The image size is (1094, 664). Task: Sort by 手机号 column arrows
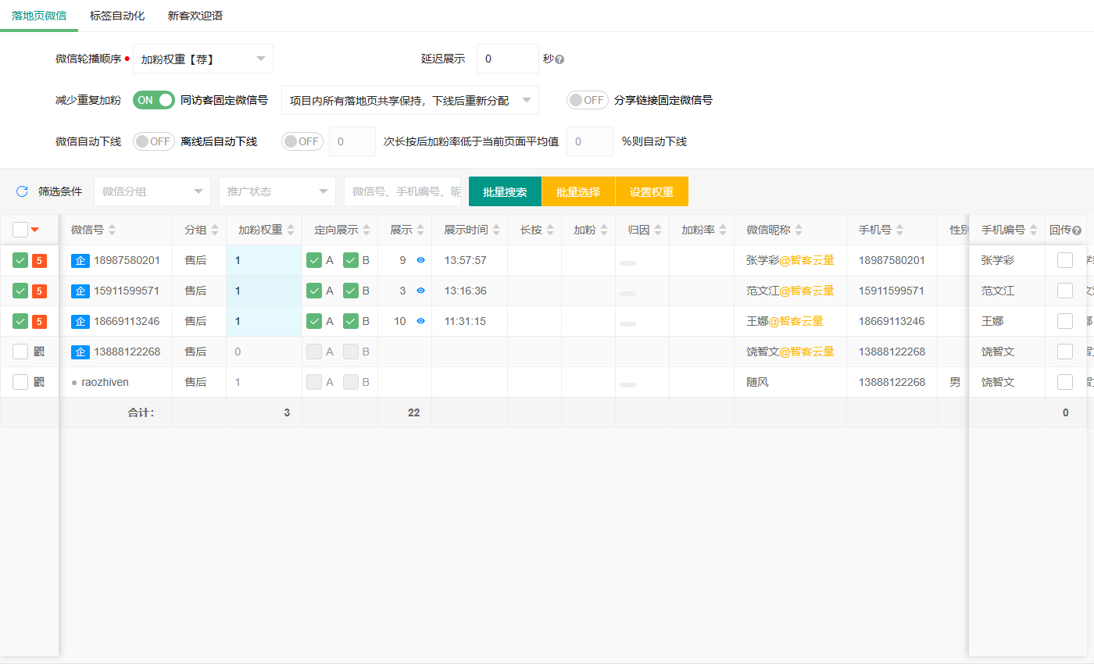[899, 230]
